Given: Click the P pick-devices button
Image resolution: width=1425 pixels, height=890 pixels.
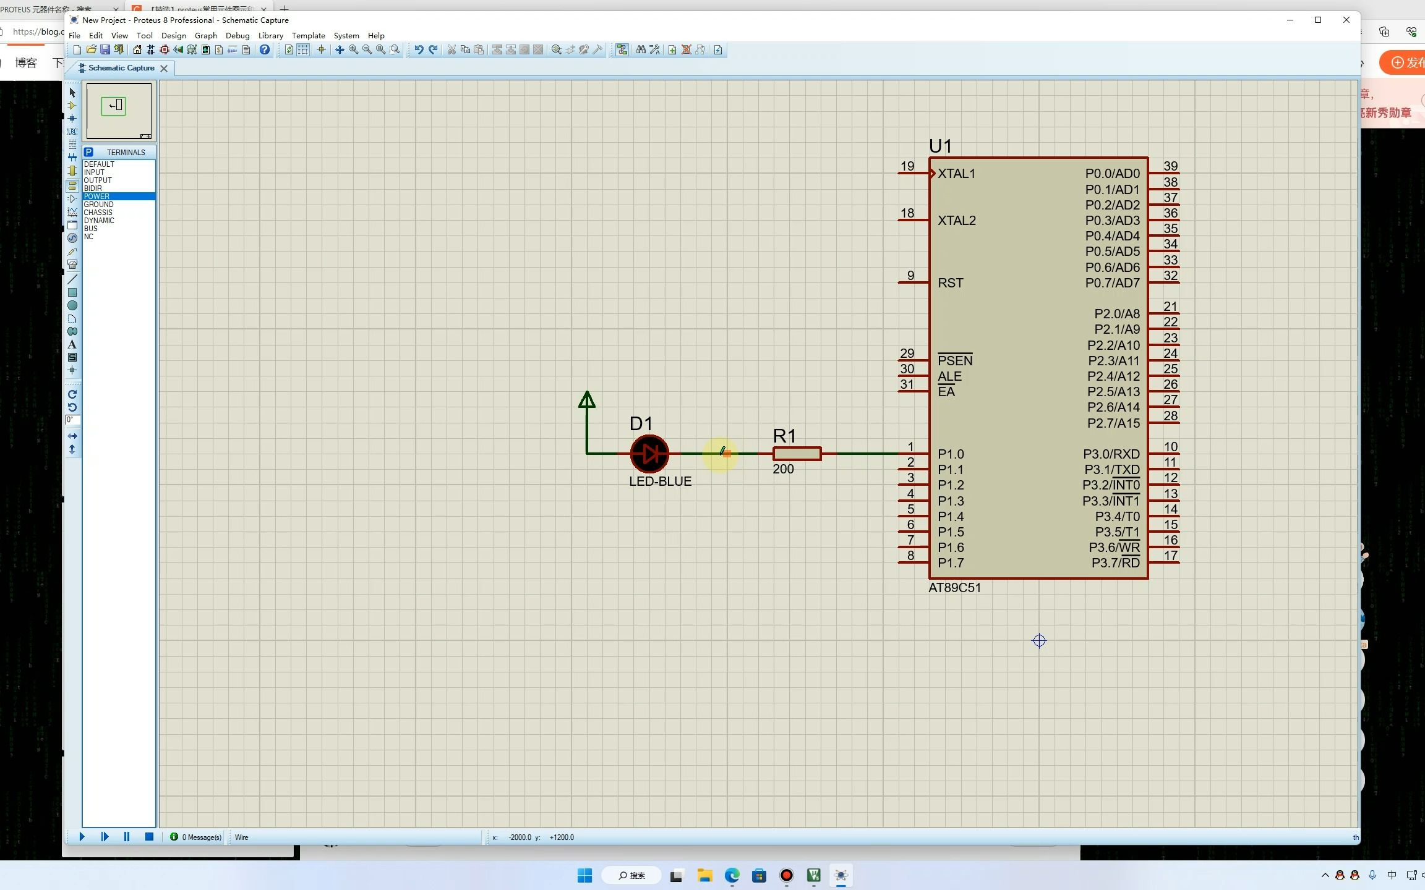Looking at the screenshot, I should point(88,152).
